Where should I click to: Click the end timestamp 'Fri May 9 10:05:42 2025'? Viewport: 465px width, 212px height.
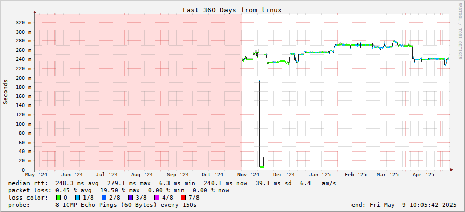click(413, 205)
